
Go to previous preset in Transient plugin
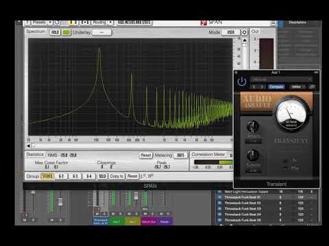(254, 87)
